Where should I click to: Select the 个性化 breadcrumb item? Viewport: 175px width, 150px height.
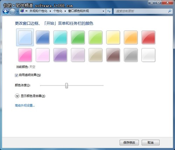58,11
